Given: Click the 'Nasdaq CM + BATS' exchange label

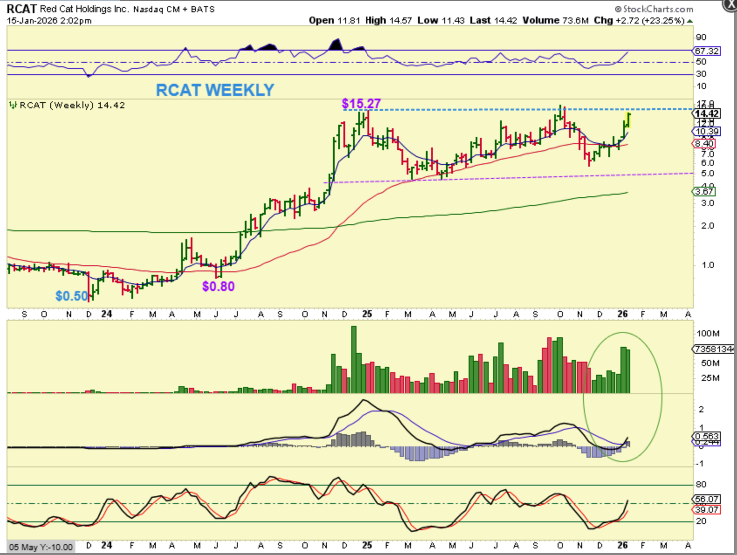Looking at the screenshot, I should (174, 9).
